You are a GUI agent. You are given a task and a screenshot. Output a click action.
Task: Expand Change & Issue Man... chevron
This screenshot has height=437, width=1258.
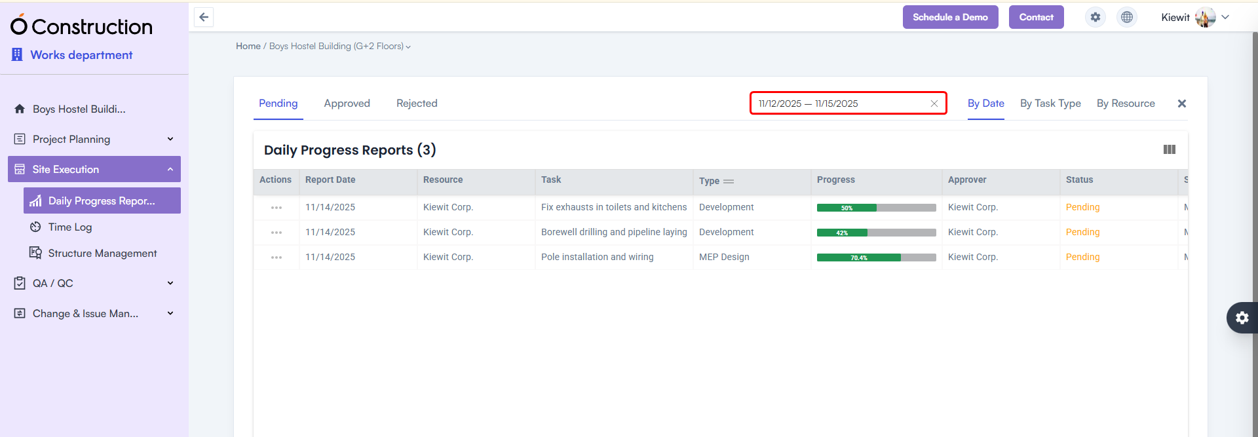point(170,313)
